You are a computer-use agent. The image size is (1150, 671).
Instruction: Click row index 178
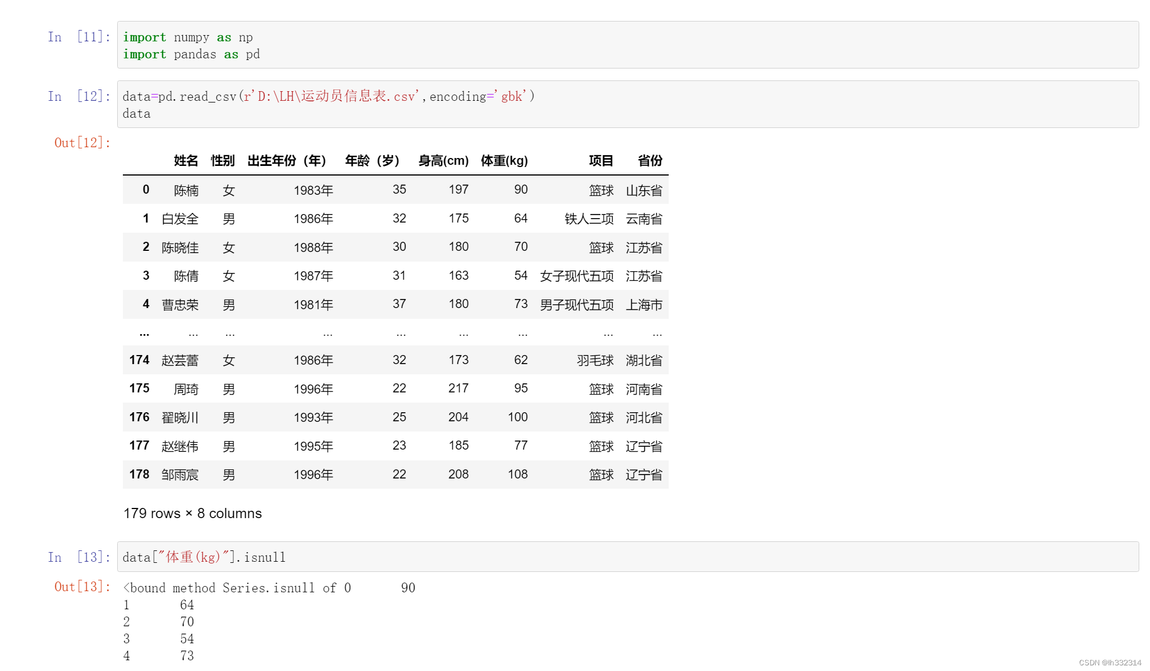[139, 475]
